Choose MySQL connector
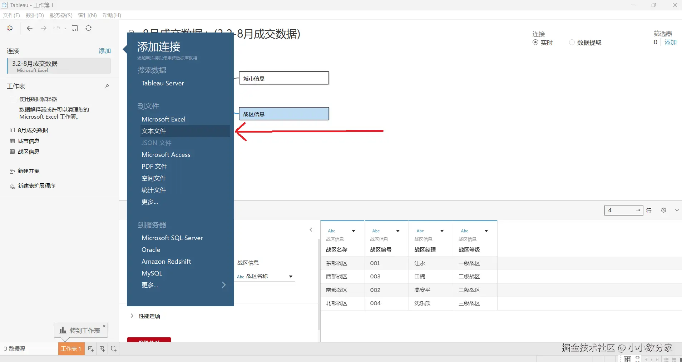Image resolution: width=682 pixels, height=362 pixels. 152,273
